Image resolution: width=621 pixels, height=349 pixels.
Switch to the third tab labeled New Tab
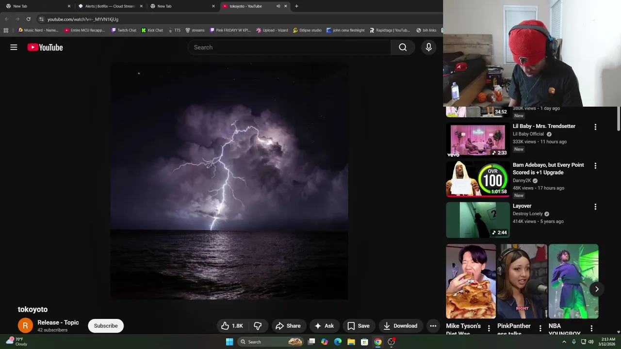pyautogui.click(x=182, y=6)
